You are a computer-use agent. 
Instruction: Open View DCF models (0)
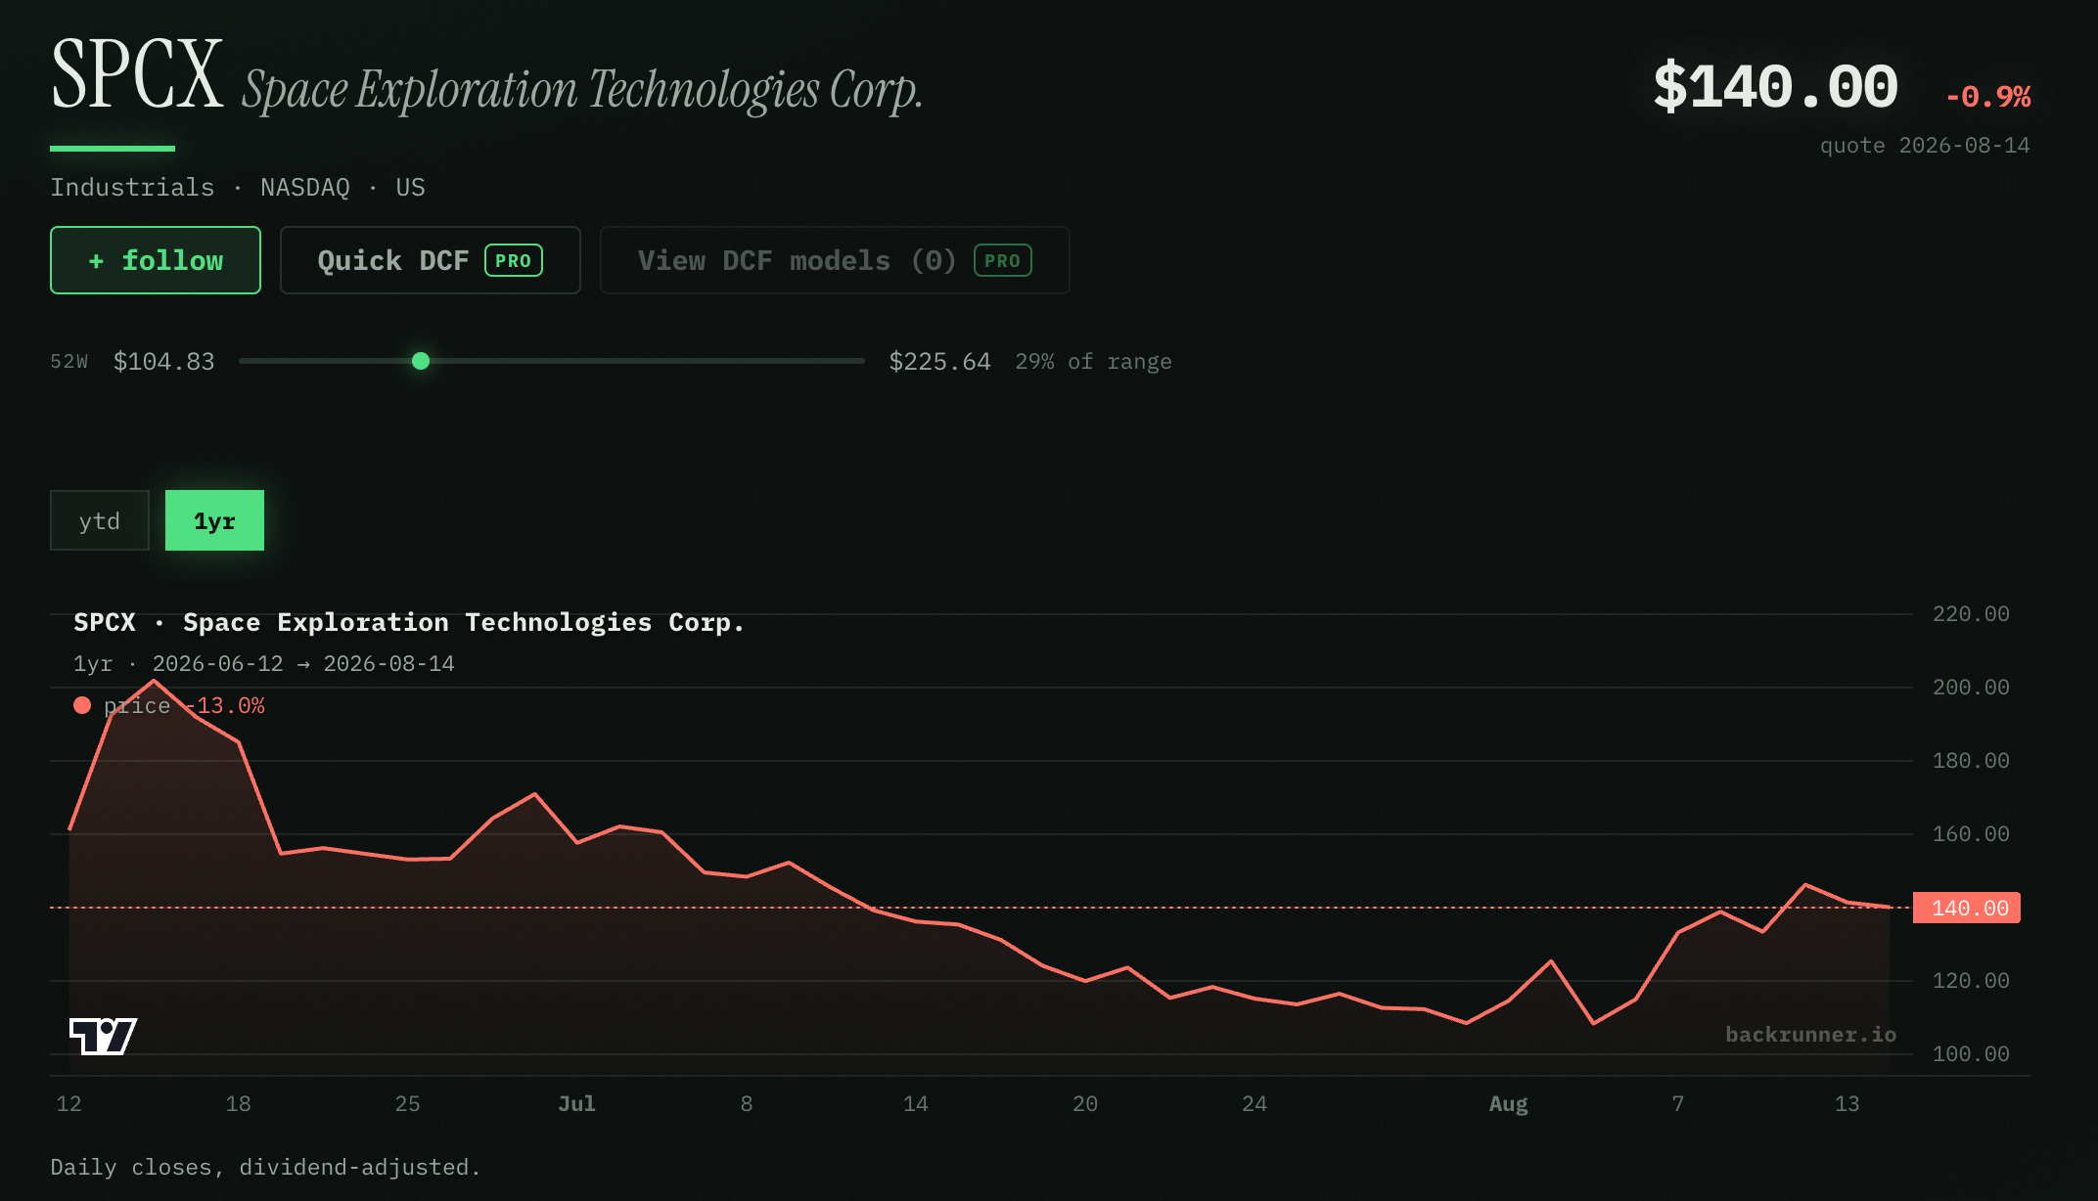[x=835, y=260]
